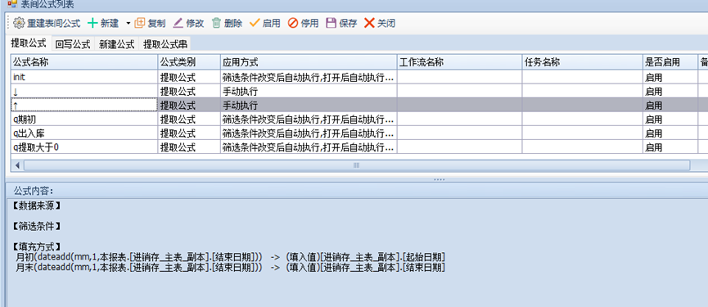Select the q期初 formula row
This screenshot has width=708, height=307.
pyautogui.click(x=359, y=120)
